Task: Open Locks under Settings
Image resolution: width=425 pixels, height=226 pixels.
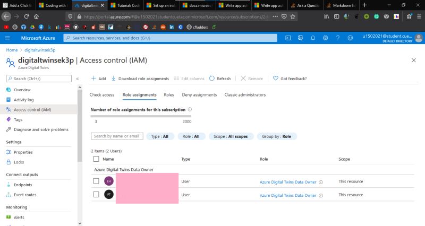Action: point(19,162)
